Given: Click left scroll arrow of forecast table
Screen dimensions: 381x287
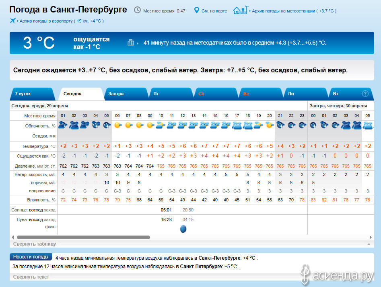Looking at the screenshot, I should [12, 237].
